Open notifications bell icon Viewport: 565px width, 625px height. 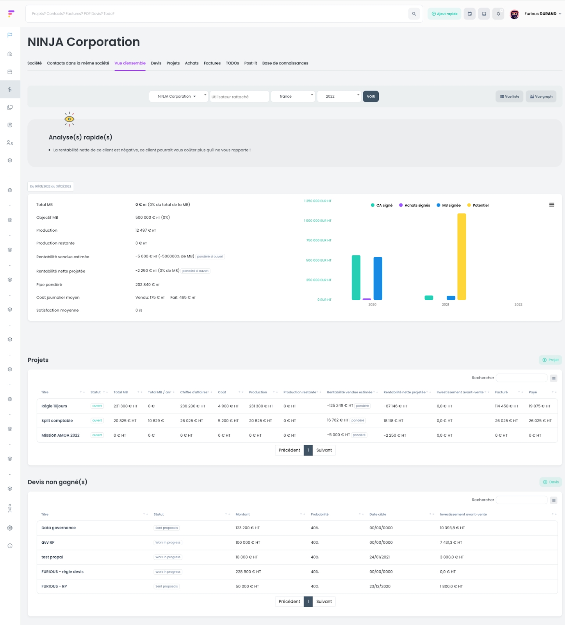pyautogui.click(x=498, y=14)
